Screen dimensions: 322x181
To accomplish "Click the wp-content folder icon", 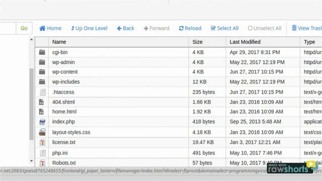I will click(x=42, y=72).
